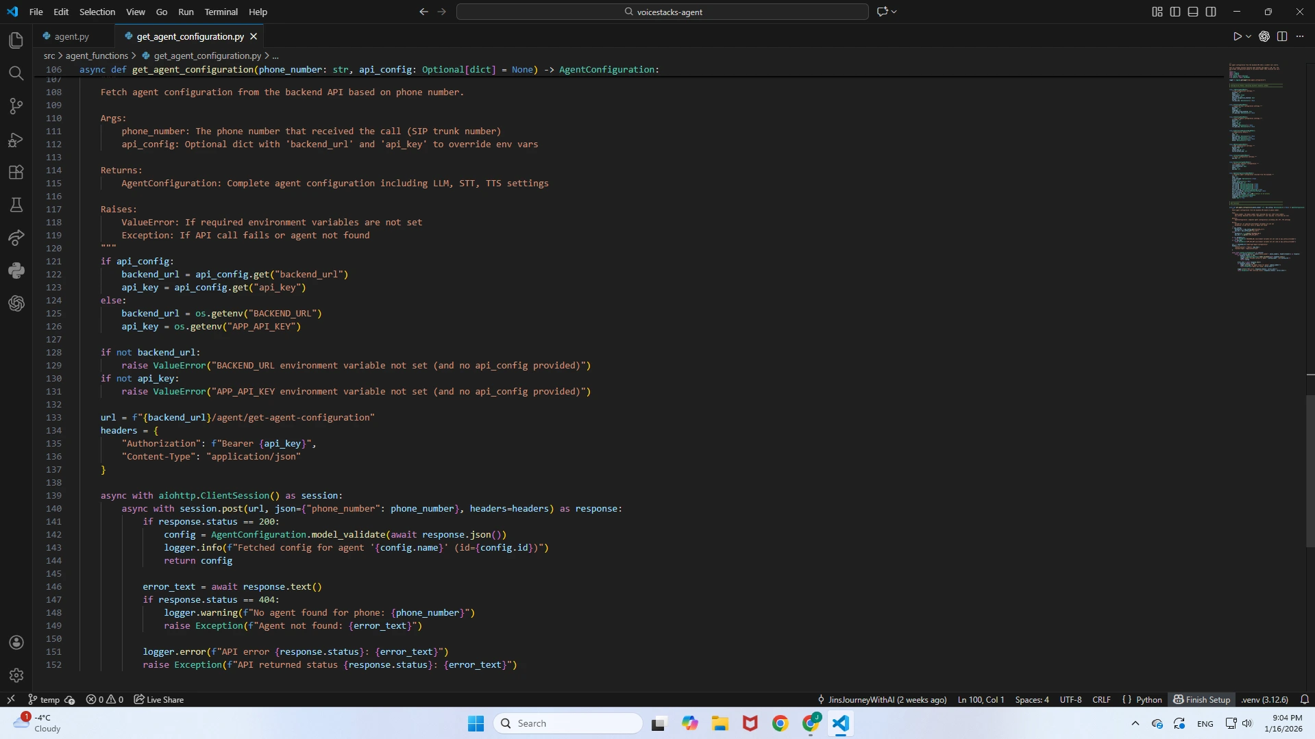Open the Accounts menu
The width and height of the screenshot is (1315, 739).
click(16, 642)
